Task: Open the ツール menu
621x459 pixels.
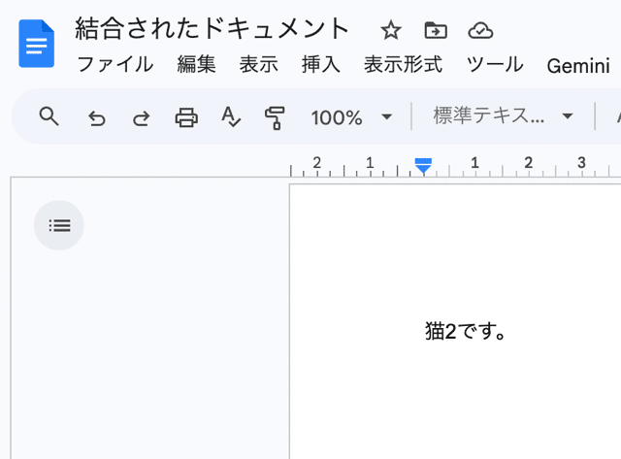Action: point(495,65)
